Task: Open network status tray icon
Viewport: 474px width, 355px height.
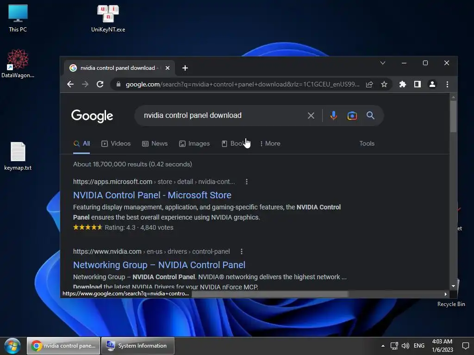Action: click(x=394, y=346)
